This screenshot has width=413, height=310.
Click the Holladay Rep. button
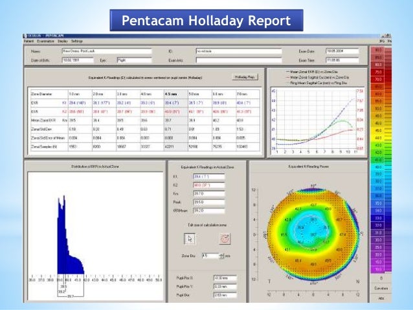click(x=245, y=77)
